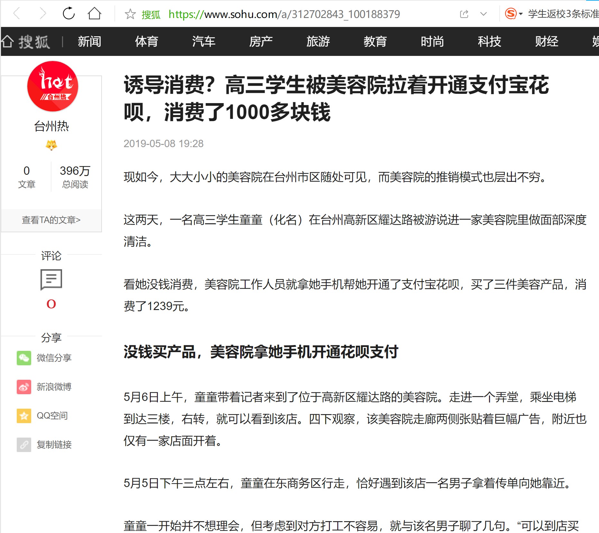
Task: Open the 旅游 channel
Action: click(318, 41)
